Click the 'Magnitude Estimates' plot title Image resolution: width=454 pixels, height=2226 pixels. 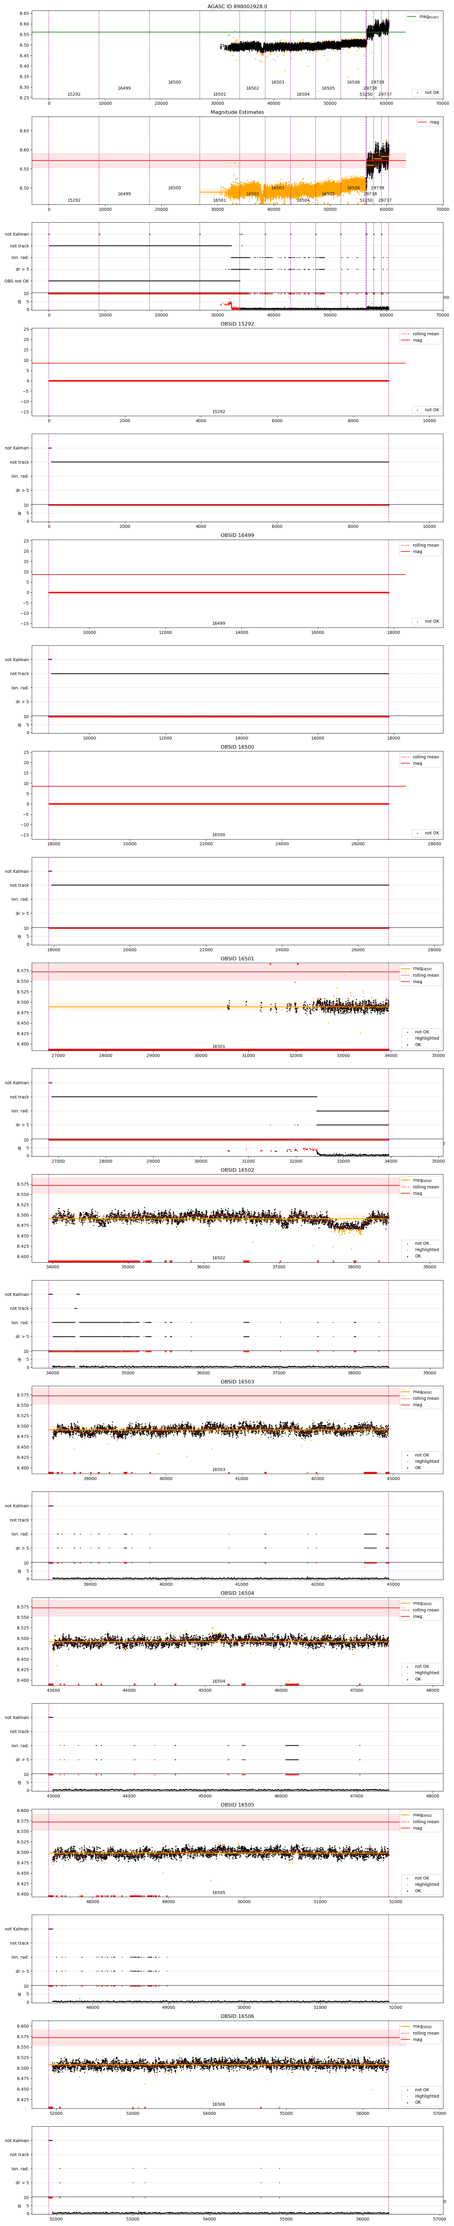pos(237,112)
